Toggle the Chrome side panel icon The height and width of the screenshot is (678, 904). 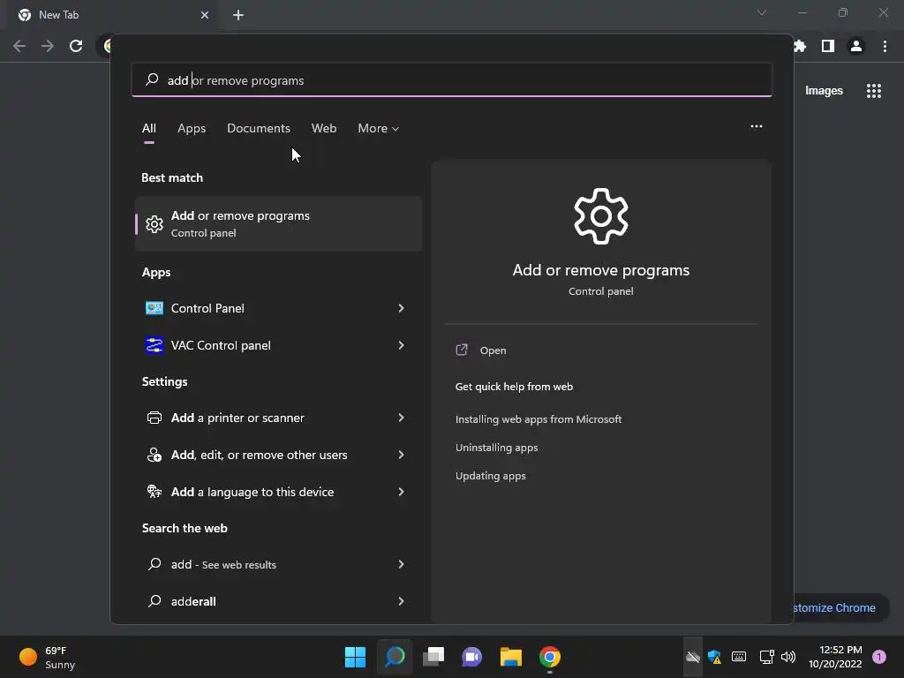828,46
